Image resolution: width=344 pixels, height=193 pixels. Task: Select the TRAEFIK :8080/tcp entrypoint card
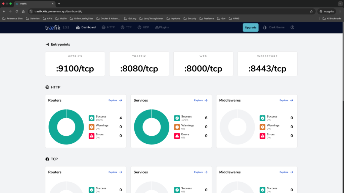[x=139, y=64]
